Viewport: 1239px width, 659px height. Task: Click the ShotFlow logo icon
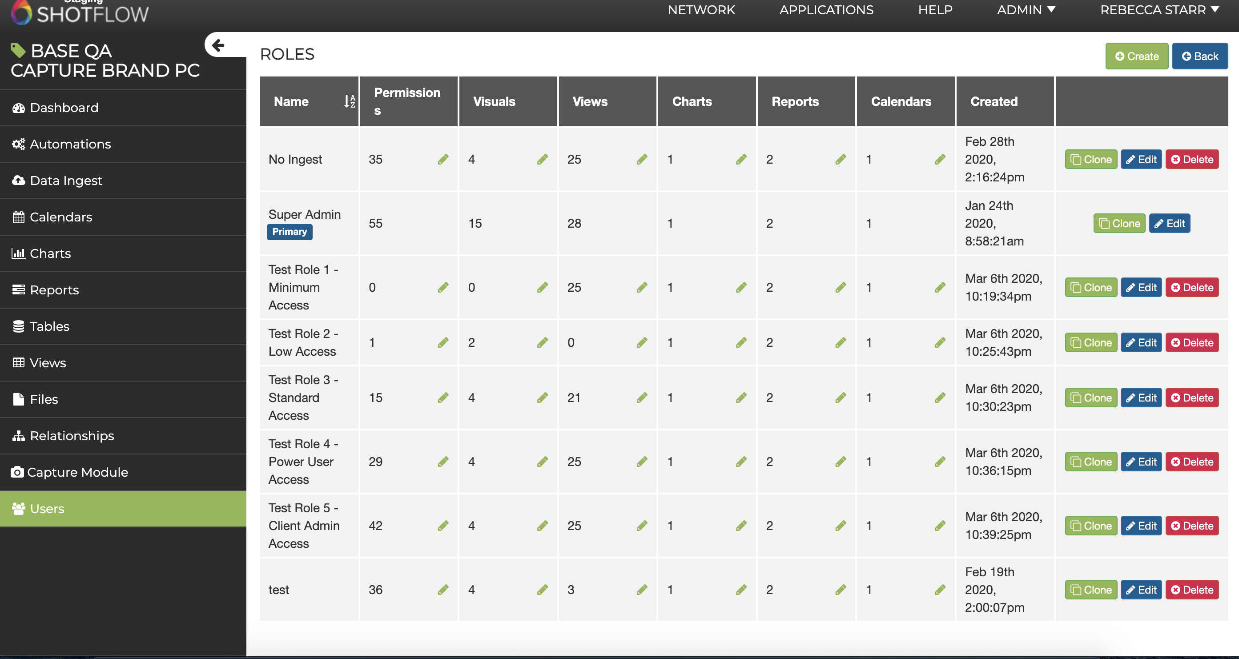[x=21, y=12]
